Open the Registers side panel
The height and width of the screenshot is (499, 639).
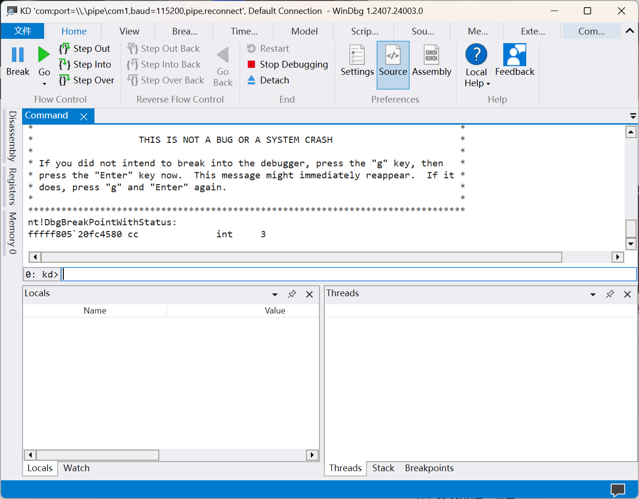(x=12, y=186)
